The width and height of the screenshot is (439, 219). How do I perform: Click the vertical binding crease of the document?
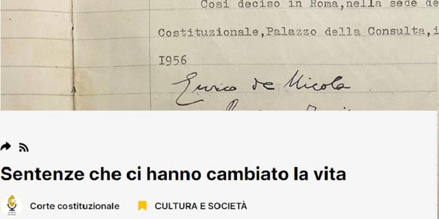73,55
